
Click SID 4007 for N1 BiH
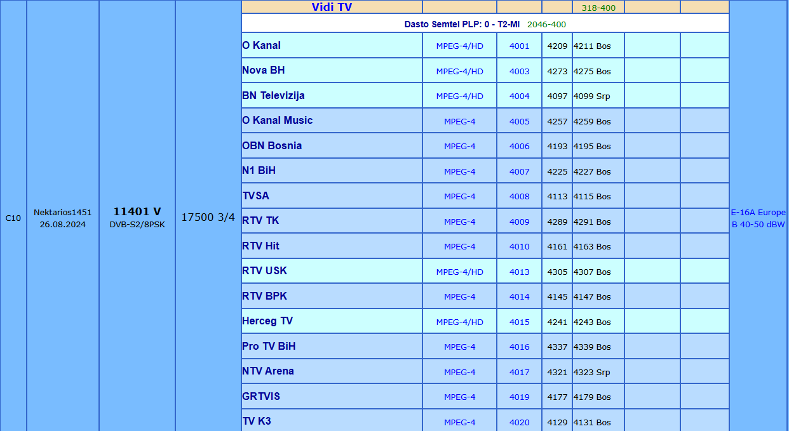click(x=519, y=171)
